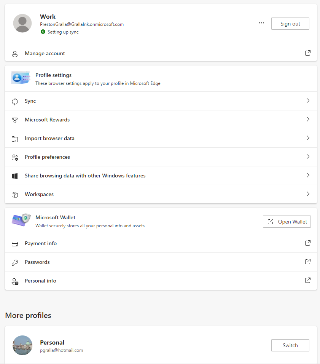Click the Workspaces icon
Screen dimensions: 320x364
click(x=14, y=194)
